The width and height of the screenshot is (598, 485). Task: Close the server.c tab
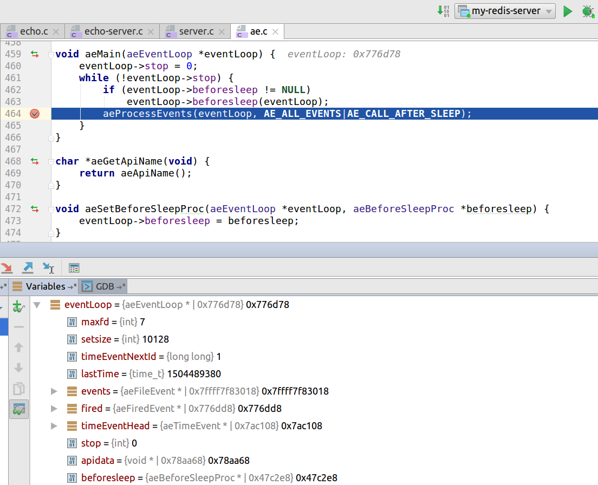point(222,32)
